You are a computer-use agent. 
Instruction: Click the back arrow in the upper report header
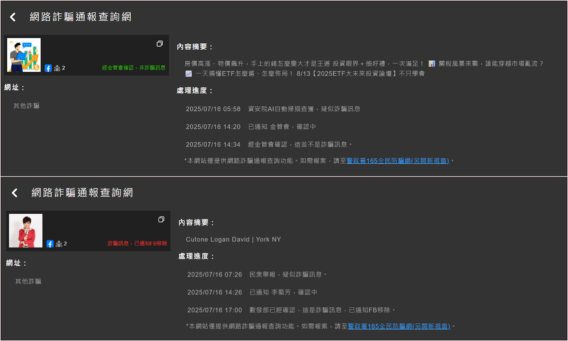(x=13, y=17)
